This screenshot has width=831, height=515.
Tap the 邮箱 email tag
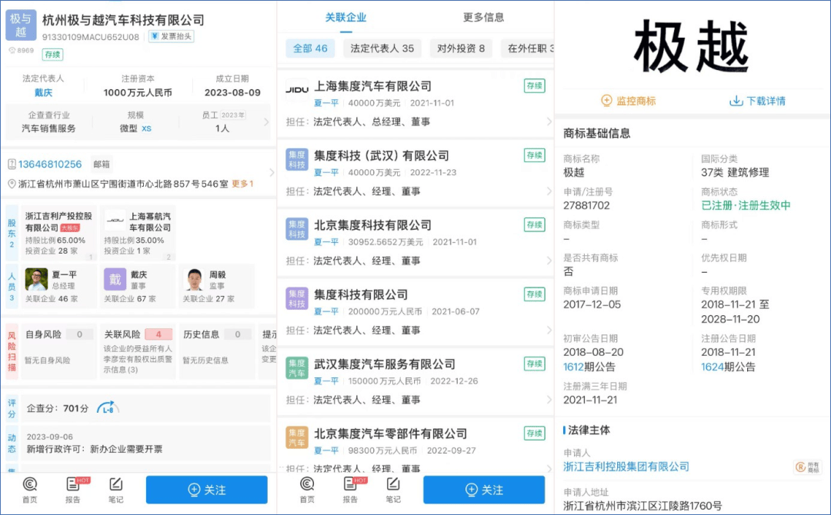click(102, 164)
